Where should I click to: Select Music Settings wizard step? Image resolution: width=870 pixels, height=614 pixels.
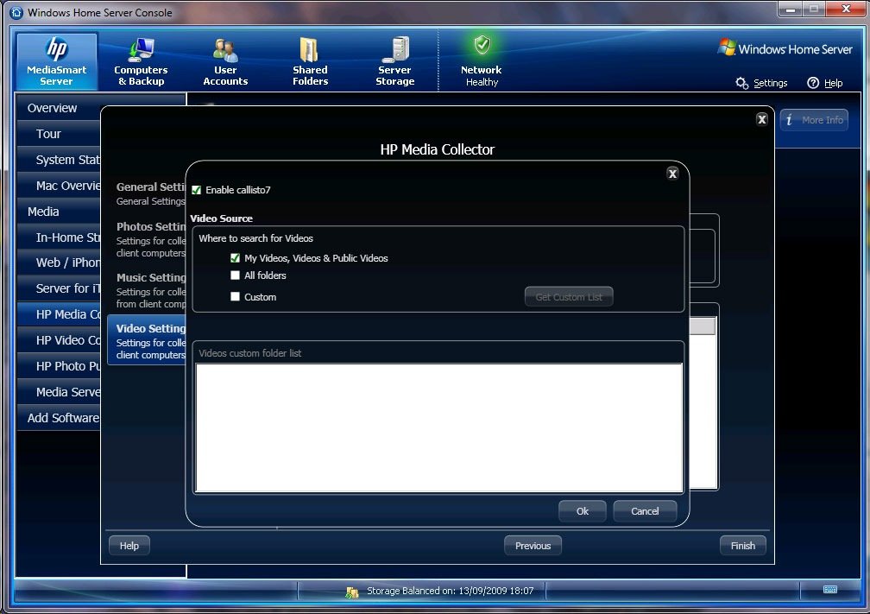point(148,290)
